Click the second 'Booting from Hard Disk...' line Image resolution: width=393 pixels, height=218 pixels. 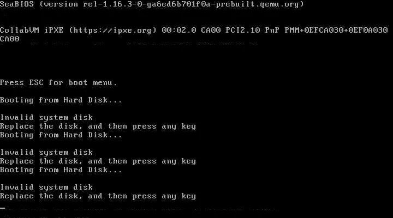click(x=61, y=135)
